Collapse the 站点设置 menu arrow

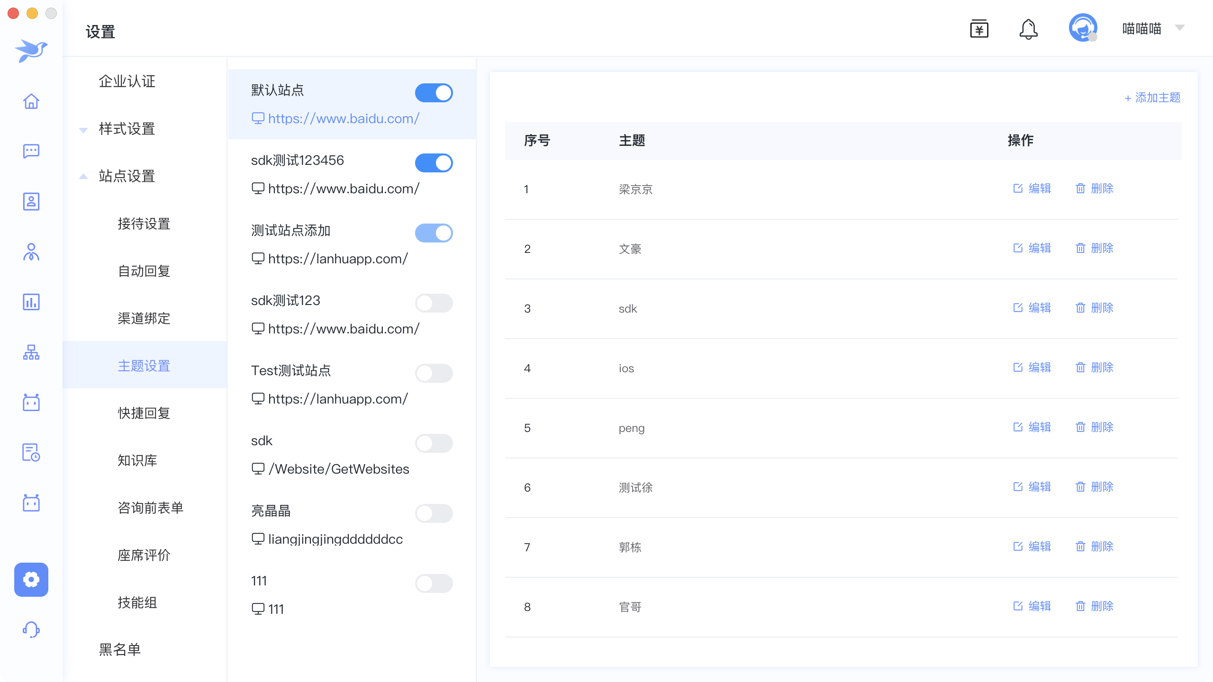[83, 176]
